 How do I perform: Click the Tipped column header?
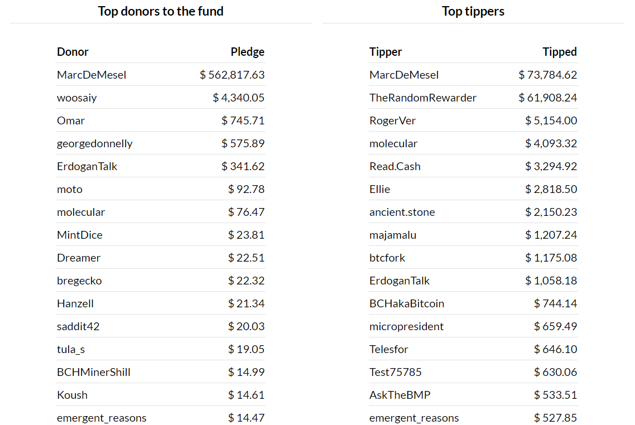pyautogui.click(x=559, y=52)
